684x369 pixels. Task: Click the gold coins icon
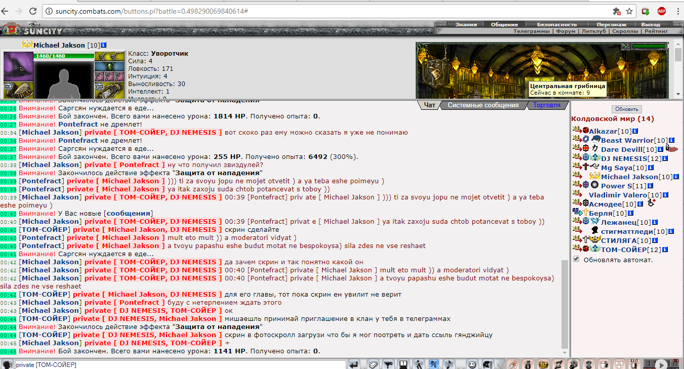tap(543, 364)
